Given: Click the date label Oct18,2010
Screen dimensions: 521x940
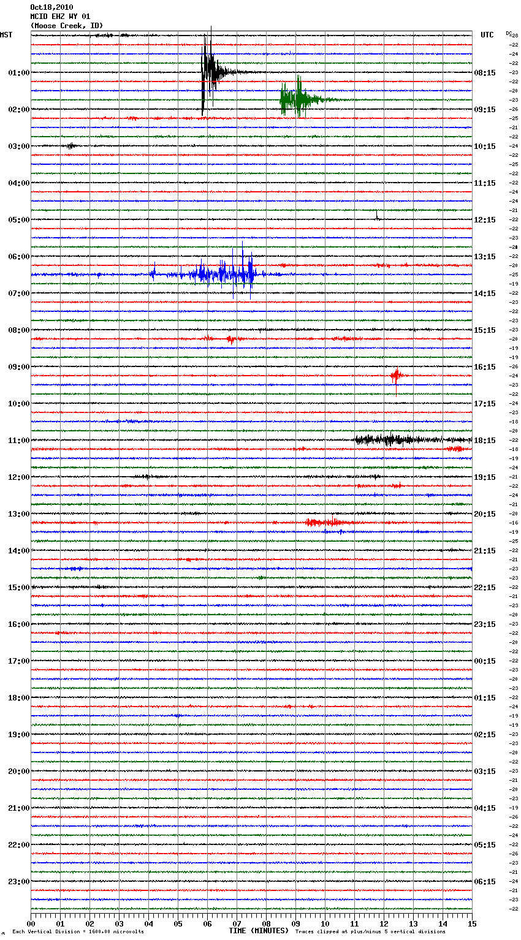Looking at the screenshot, I should click(x=51, y=7).
